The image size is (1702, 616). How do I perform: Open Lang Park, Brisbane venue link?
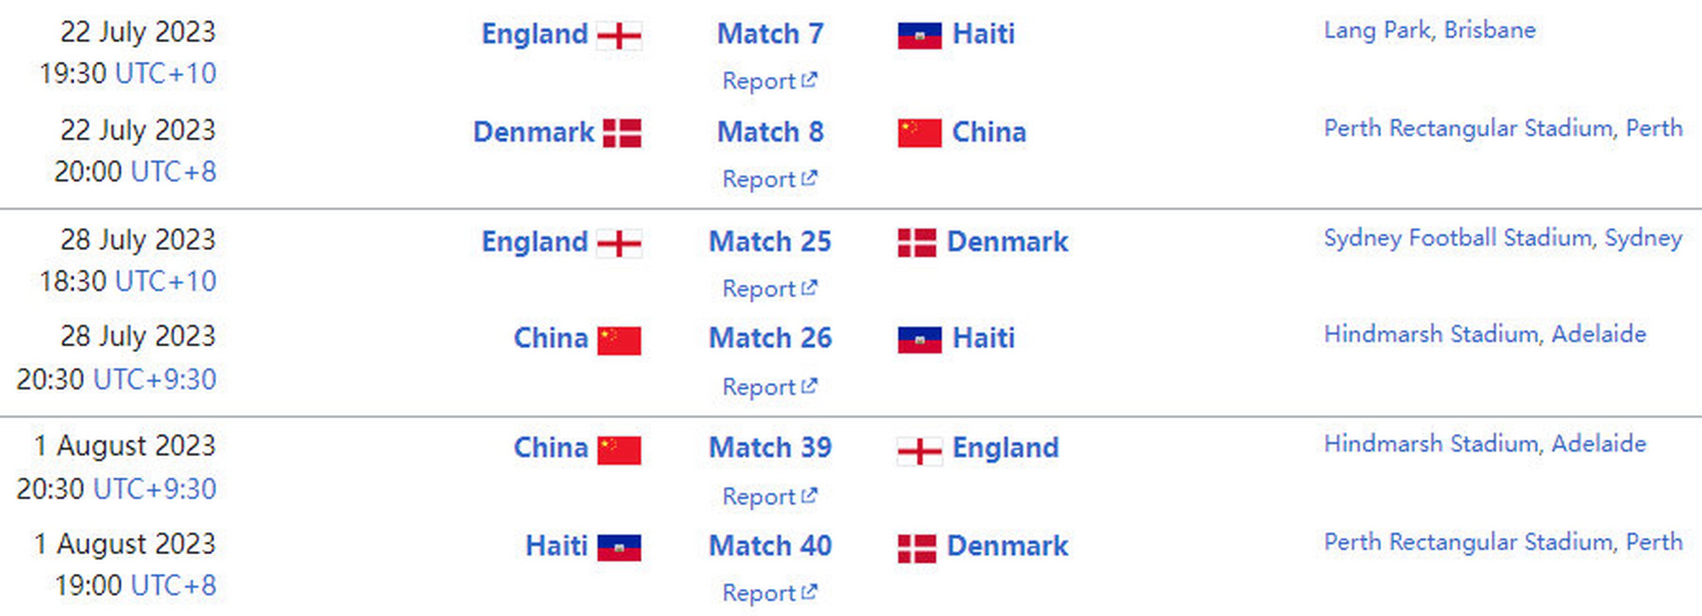click(x=1429, y=30)
